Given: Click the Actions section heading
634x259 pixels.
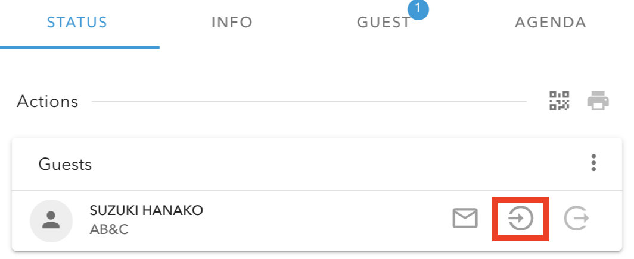Looking at the screenshot, I should pos(47,102).
